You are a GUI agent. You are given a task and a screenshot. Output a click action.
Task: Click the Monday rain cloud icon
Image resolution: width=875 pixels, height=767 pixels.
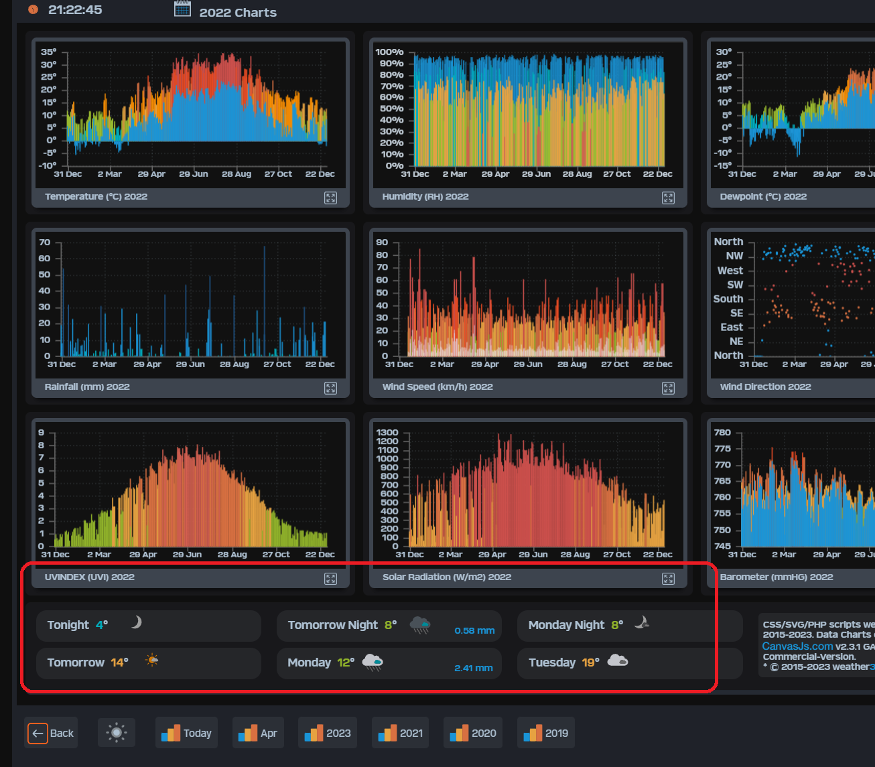tap(373, 663)
